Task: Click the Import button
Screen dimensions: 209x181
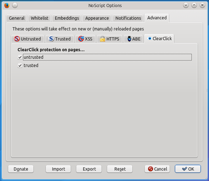Action: point(58,169)
